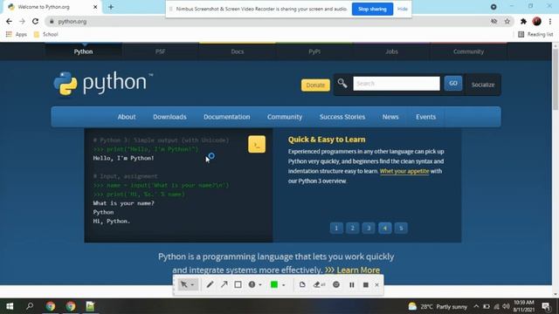The image size is (559, 314).
Task: Switch to the PSF top tab
Action: (161, 51)
